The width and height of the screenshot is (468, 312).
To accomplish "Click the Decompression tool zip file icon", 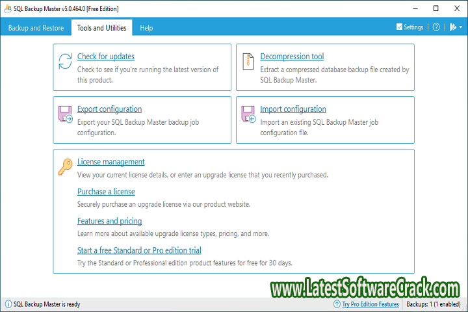I will pos(248,62).
